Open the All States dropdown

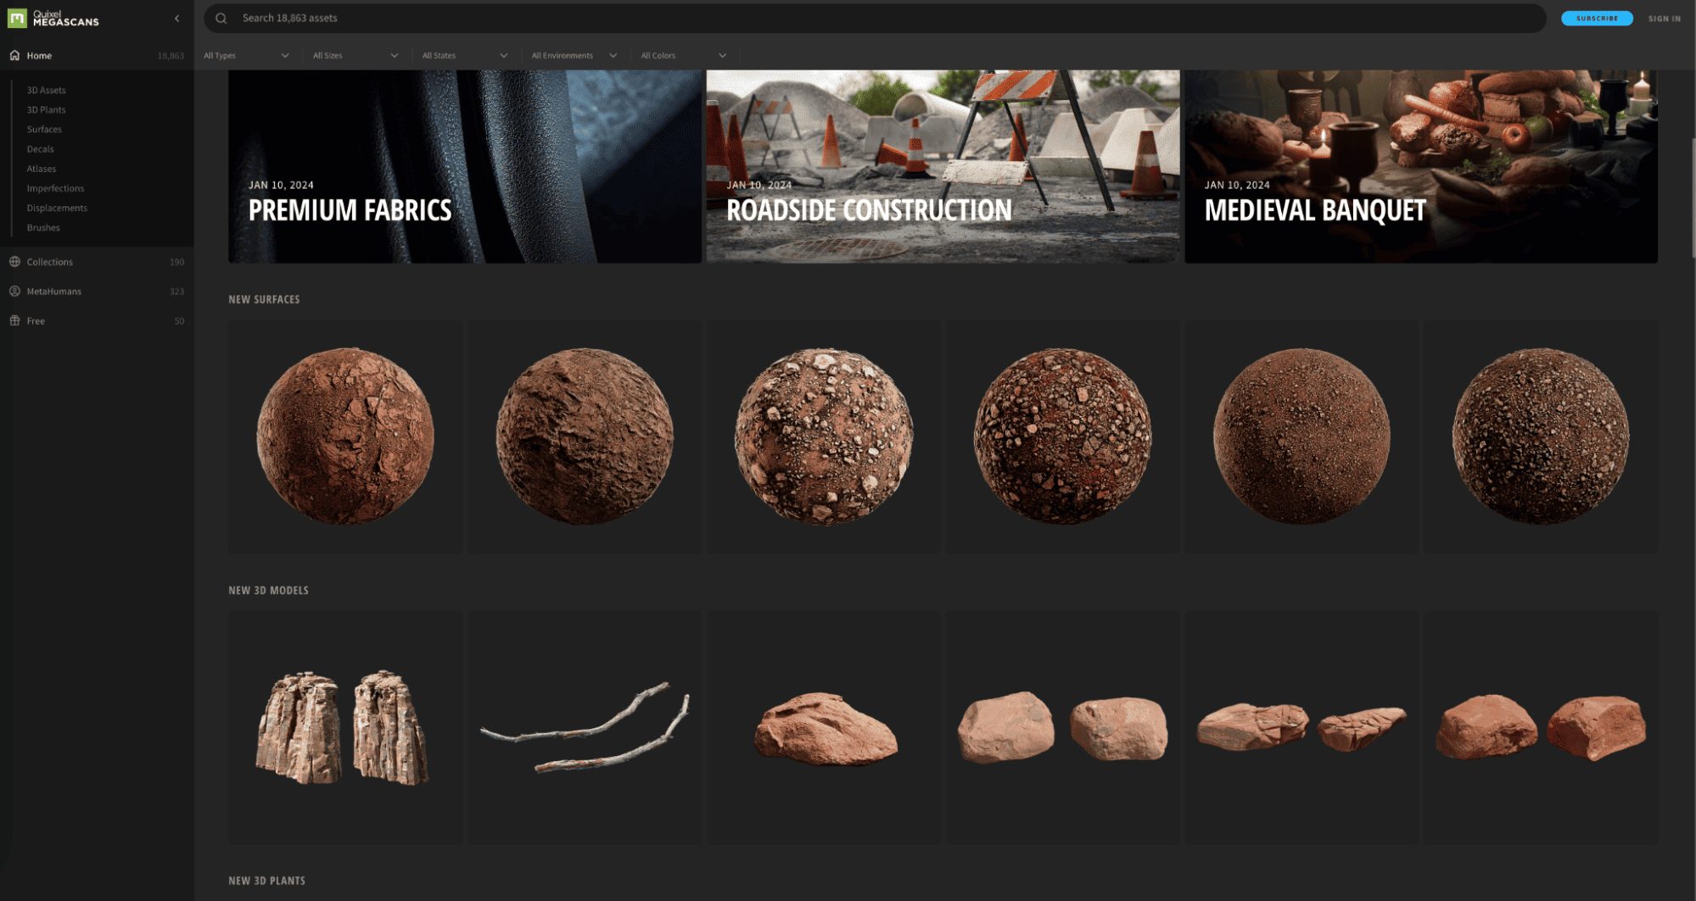[465, 55]
